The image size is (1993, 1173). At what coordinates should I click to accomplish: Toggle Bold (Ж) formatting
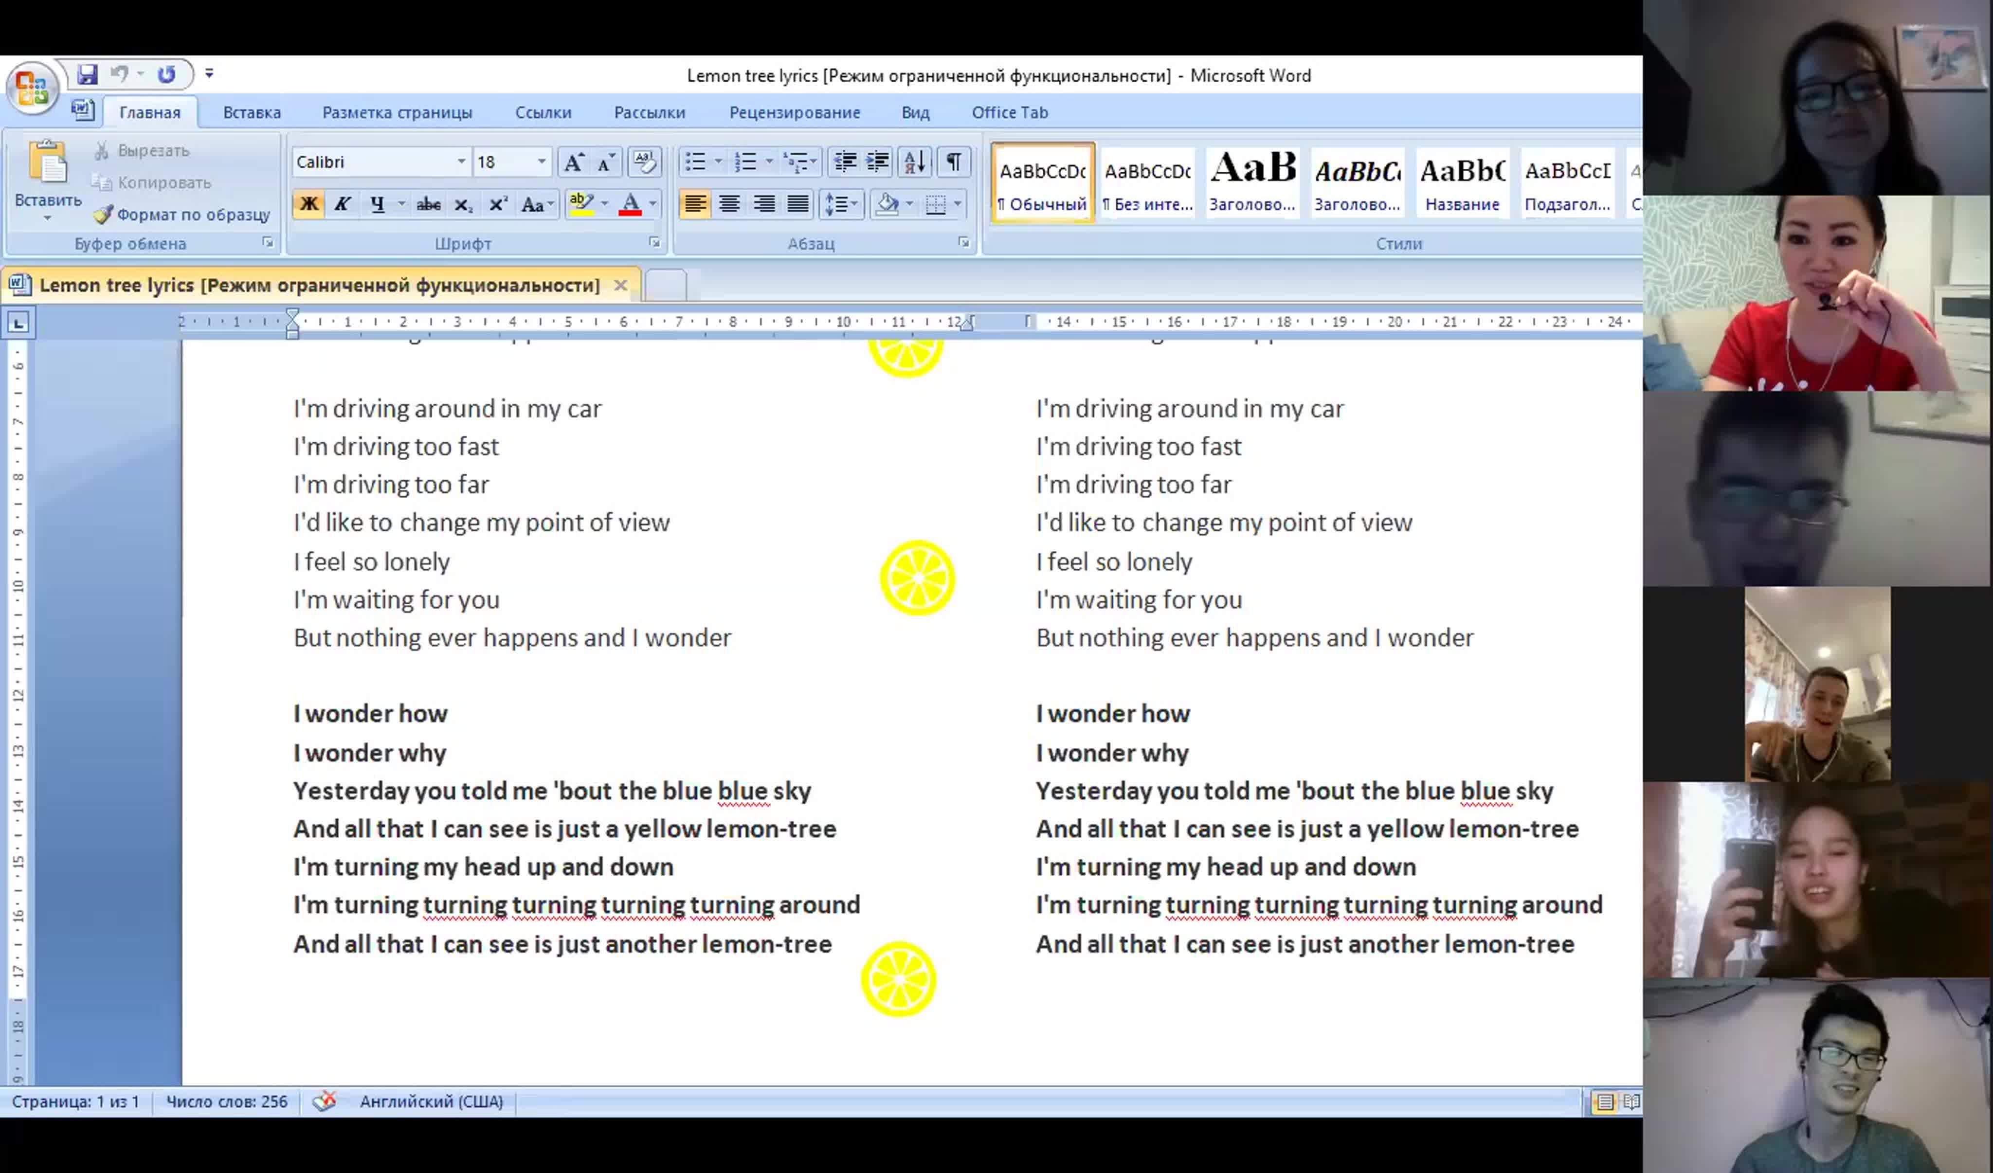(308, 204)
